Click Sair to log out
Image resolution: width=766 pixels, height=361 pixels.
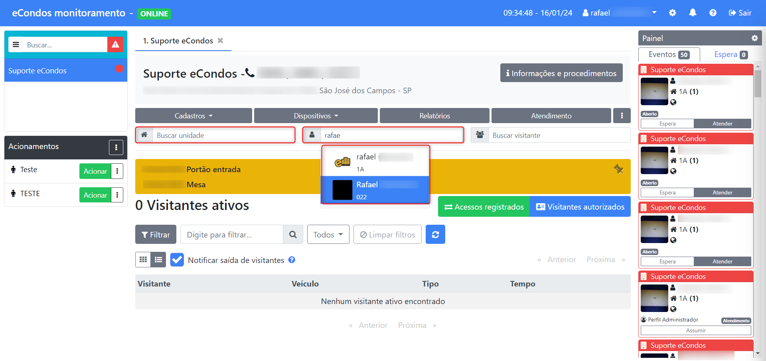pyautogui.click(x=740, y=13)
